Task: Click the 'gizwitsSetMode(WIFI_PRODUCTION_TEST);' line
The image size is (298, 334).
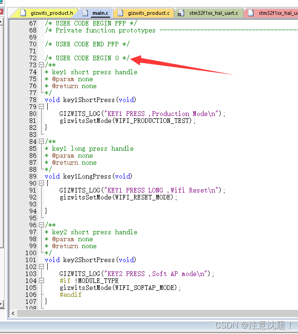Action: (128, 121)
